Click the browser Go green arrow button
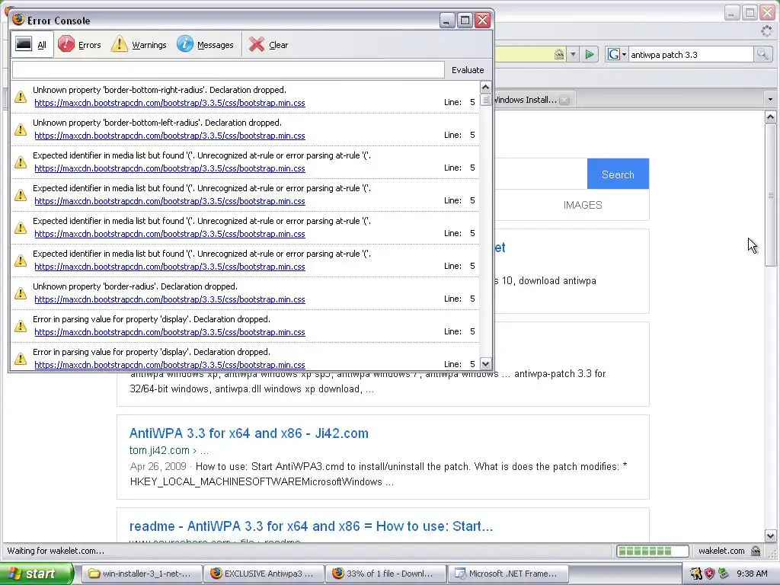780x585 pixels. [590, 54]
